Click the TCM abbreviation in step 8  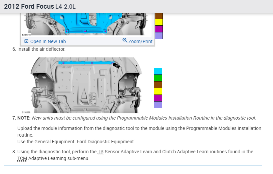(22, 159)
